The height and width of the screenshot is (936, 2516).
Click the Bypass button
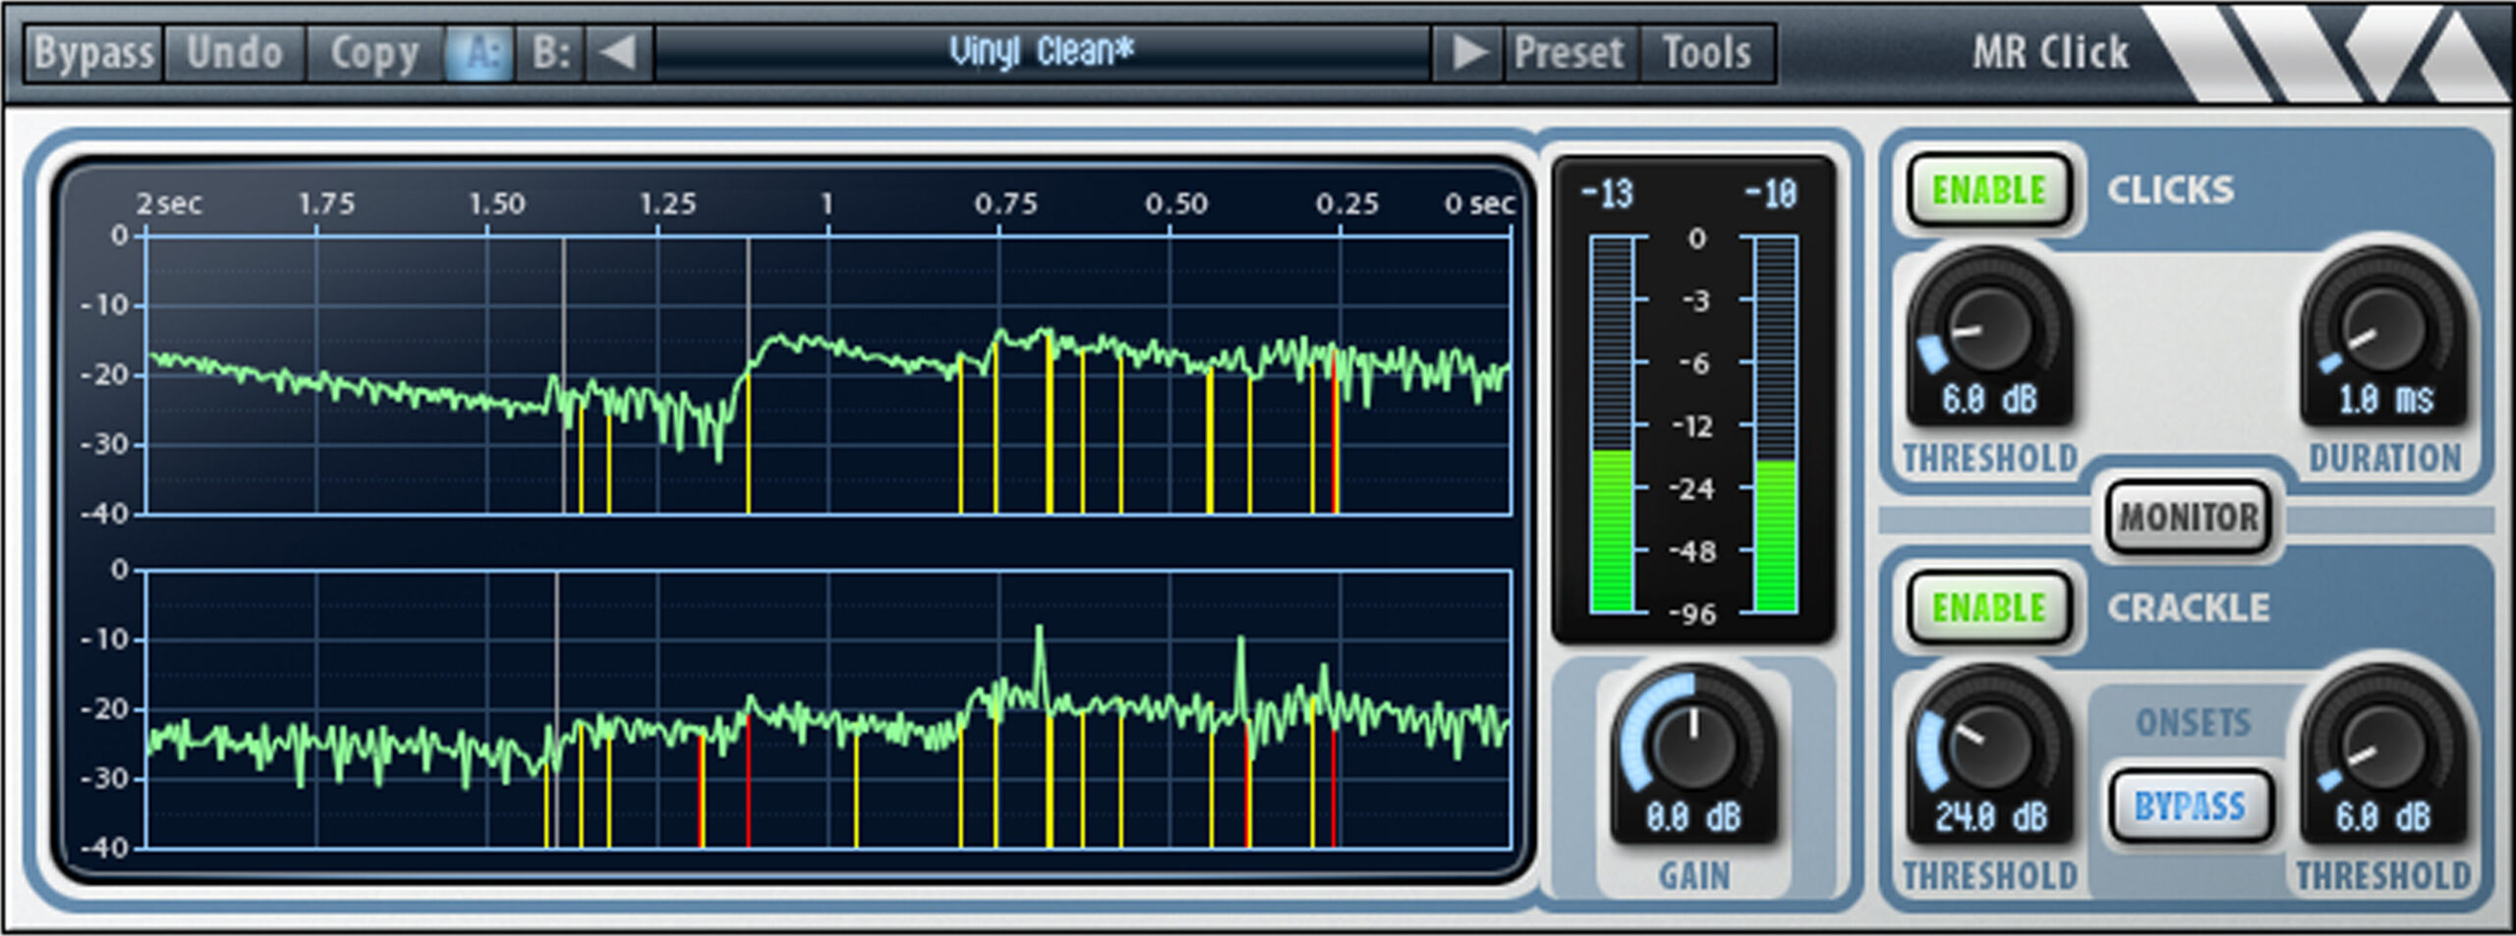(93, 53)
